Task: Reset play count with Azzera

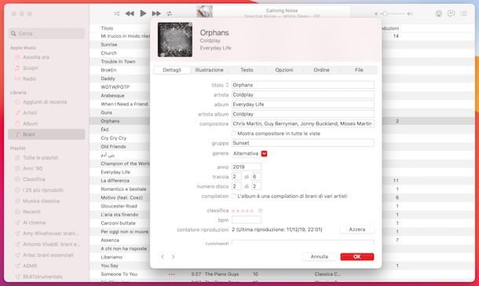Action: (357, 229)
